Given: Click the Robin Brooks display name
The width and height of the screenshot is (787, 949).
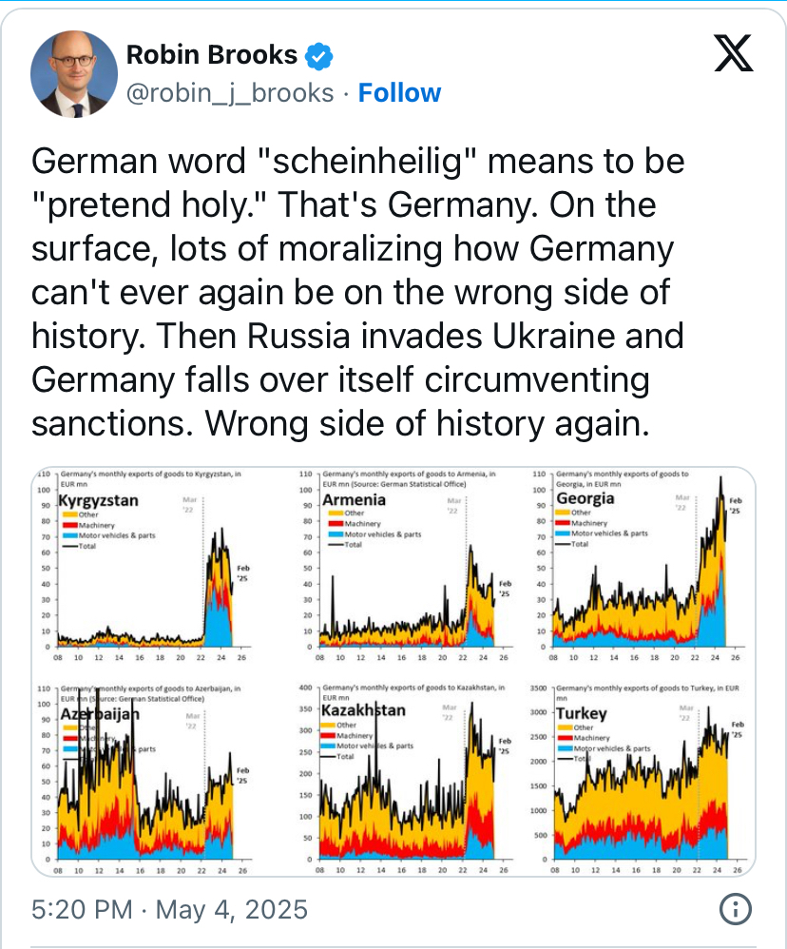Looking at the screenshot, I should (212, 55).
